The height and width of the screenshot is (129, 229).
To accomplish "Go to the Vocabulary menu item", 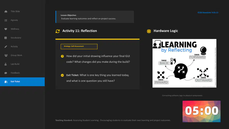I will tap(16, 38).
